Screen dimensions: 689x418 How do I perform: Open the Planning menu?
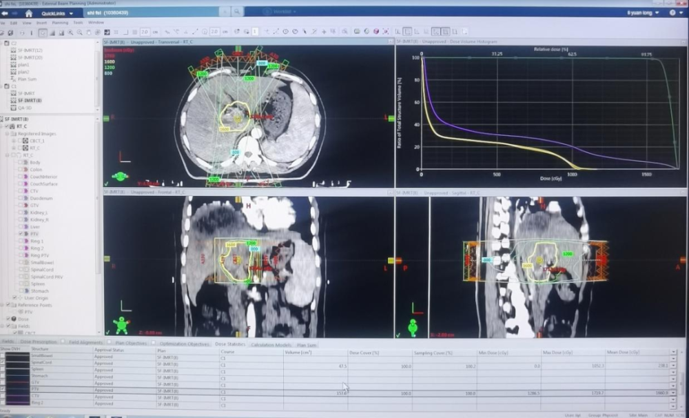(x=60, y=23)
